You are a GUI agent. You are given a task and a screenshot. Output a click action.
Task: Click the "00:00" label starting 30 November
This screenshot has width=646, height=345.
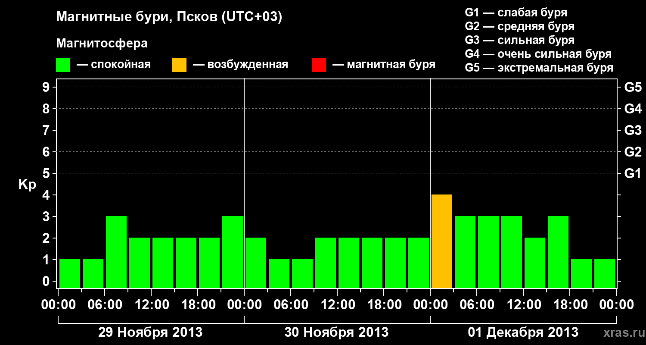coord(244,305)
